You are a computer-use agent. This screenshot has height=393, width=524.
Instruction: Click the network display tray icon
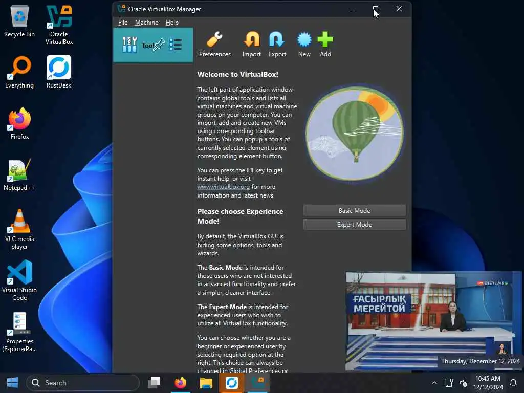point(448,383)
